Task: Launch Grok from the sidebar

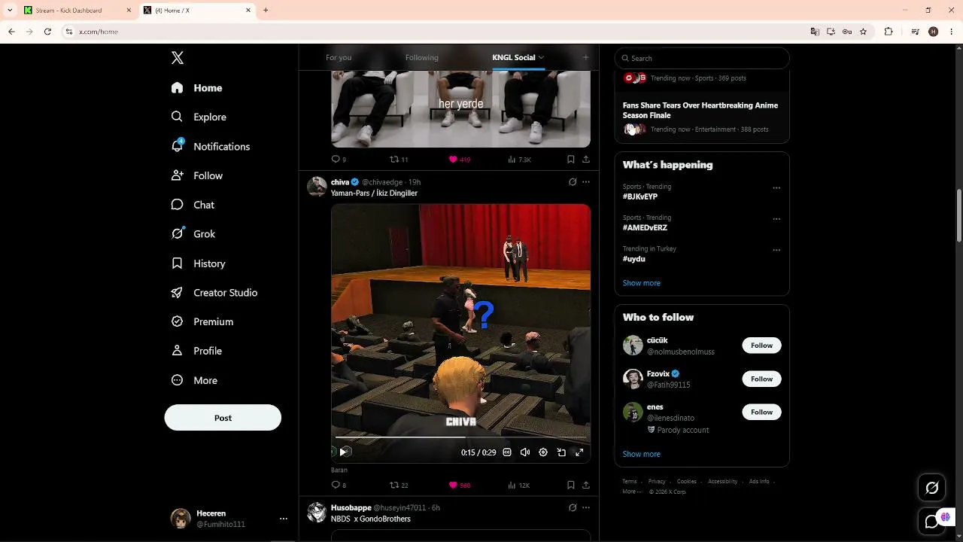Action: (193, 234)
